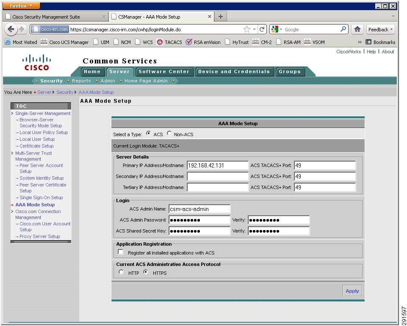Open the Help link
The image size is (407, 326).
tap(371, 52)
